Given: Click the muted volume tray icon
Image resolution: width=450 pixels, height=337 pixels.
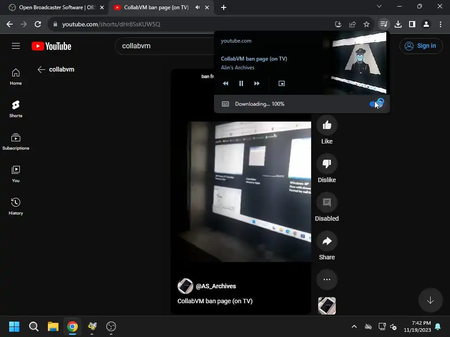Looking at the screenshot, I should [x=393, y=326].
